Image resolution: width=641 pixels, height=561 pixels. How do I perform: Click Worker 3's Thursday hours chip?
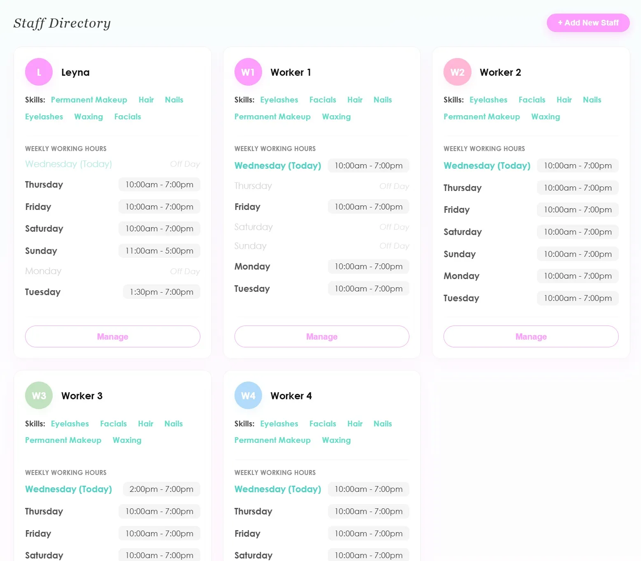159,511
